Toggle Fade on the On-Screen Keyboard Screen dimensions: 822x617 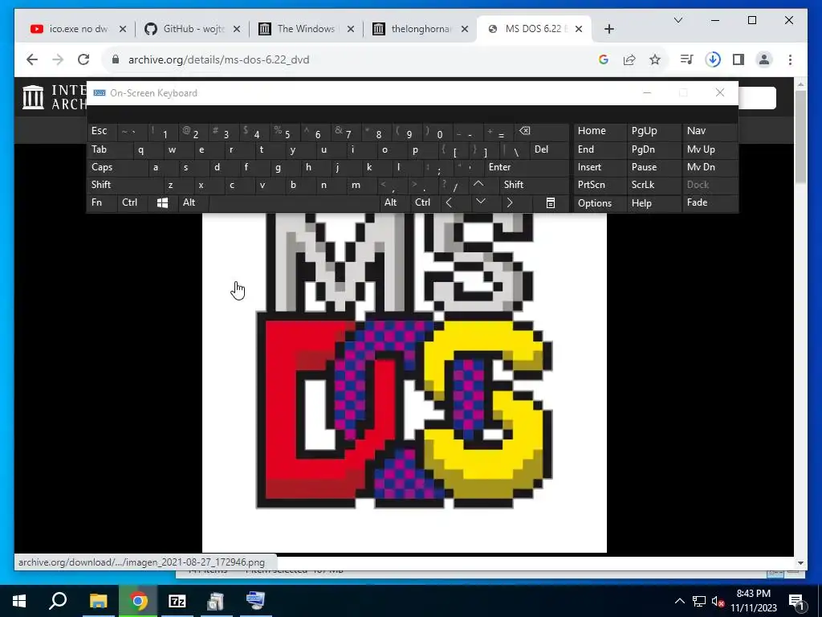[x=710, y=202]
